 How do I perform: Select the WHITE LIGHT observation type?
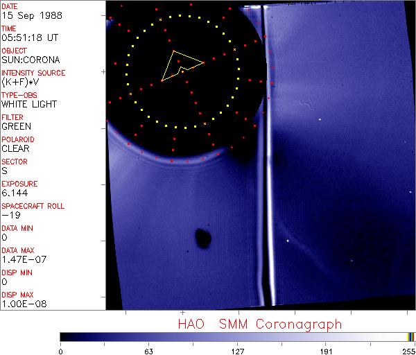pos(28,105)
